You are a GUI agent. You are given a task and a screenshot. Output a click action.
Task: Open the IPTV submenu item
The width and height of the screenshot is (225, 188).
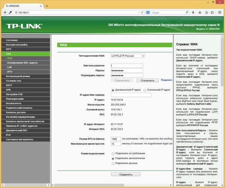[26, 72]
